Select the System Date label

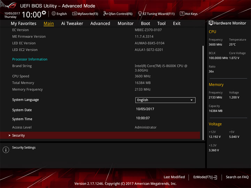22,110
